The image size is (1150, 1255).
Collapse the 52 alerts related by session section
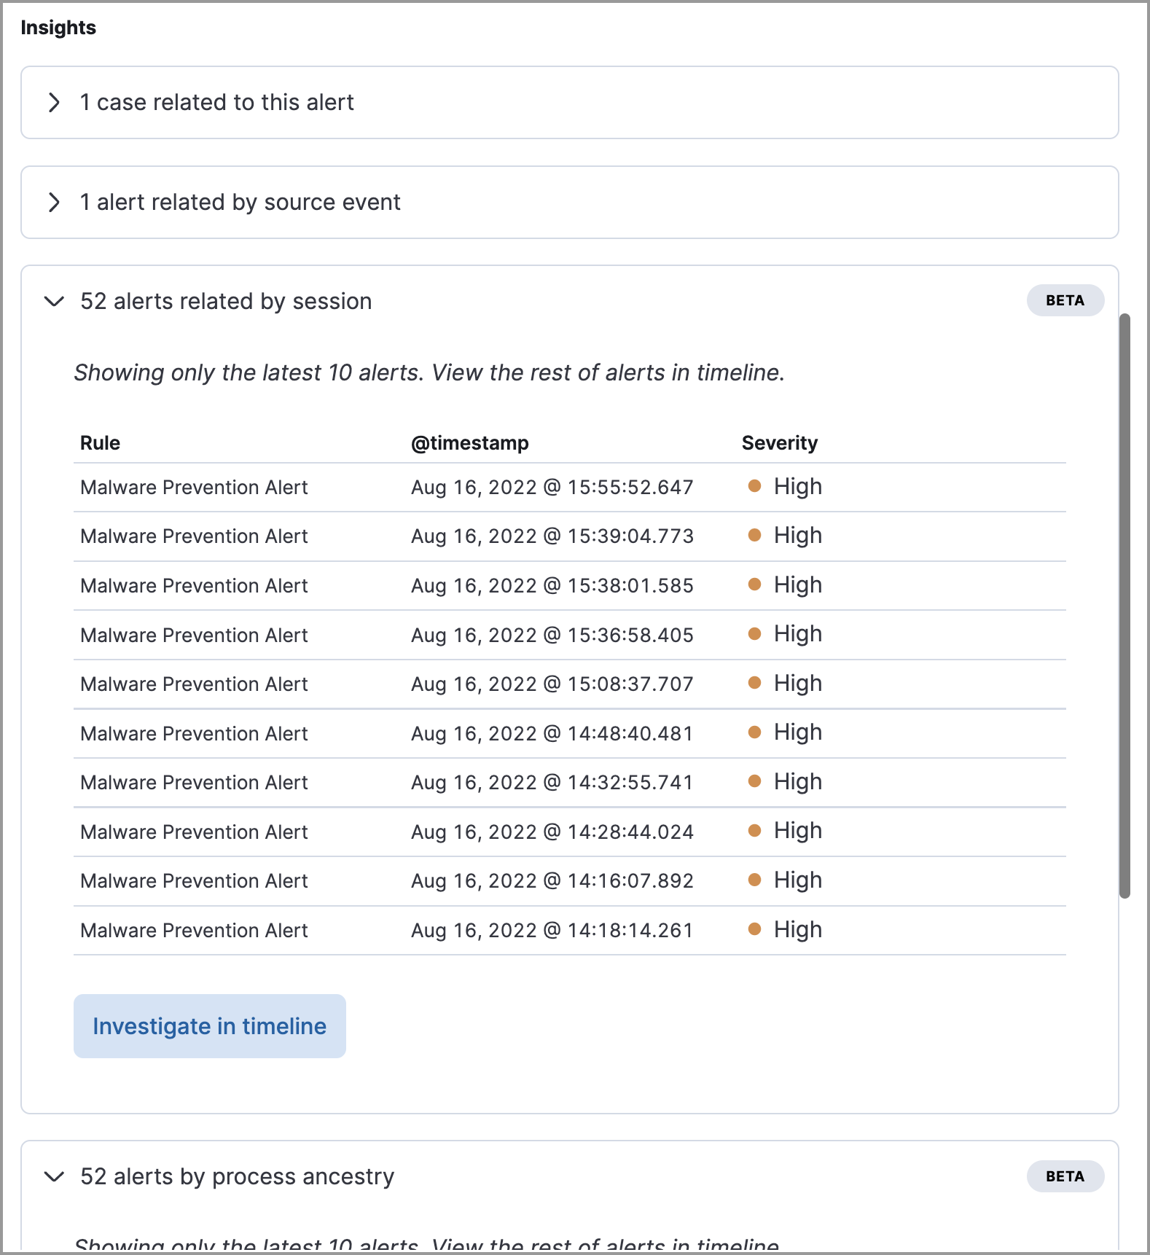pyautogui.click(x=54, y=302)
